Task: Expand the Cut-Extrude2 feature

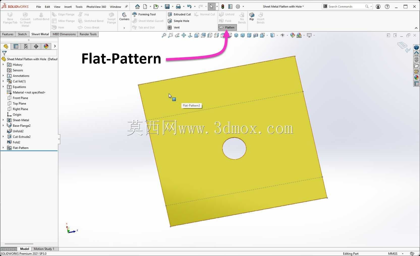Action: point(3,137)
